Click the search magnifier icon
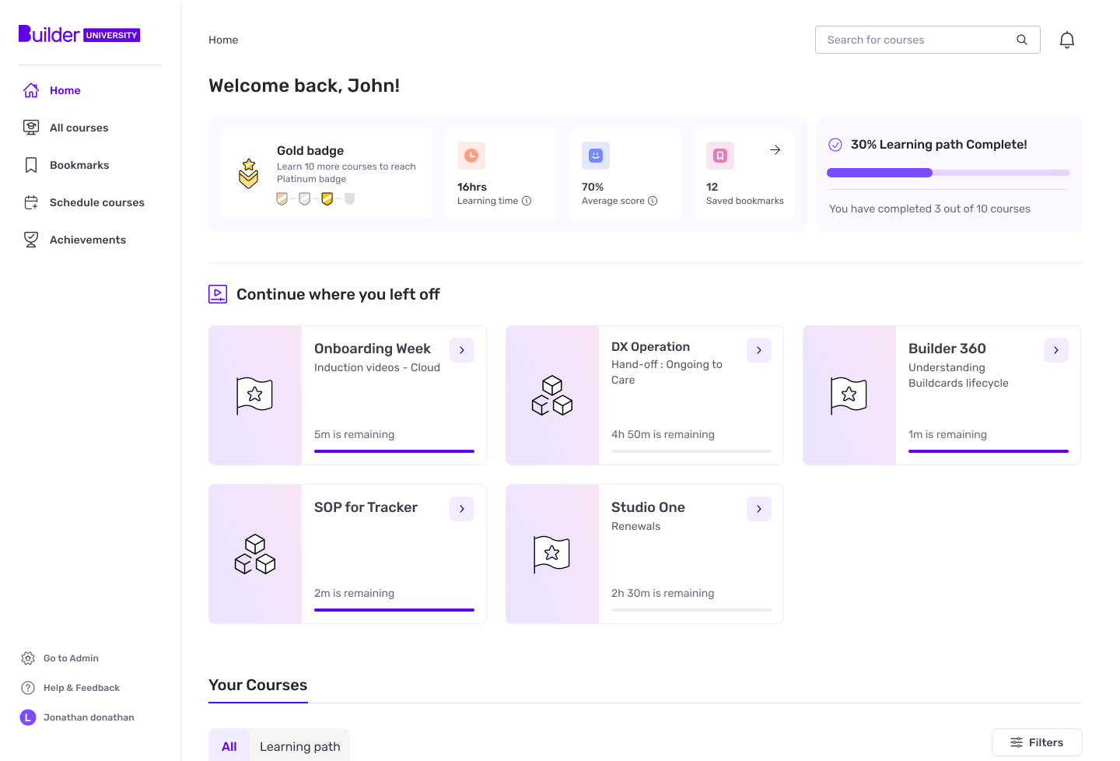This screenshot has width=1120, height=761. pos(1022,39)
